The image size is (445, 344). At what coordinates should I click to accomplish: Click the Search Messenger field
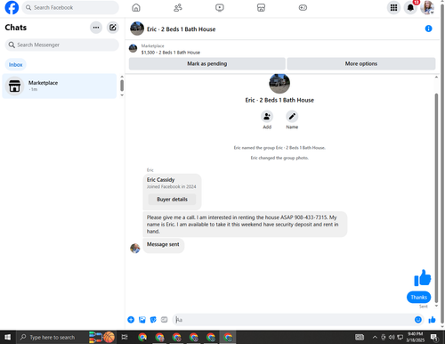pos(62,45)
